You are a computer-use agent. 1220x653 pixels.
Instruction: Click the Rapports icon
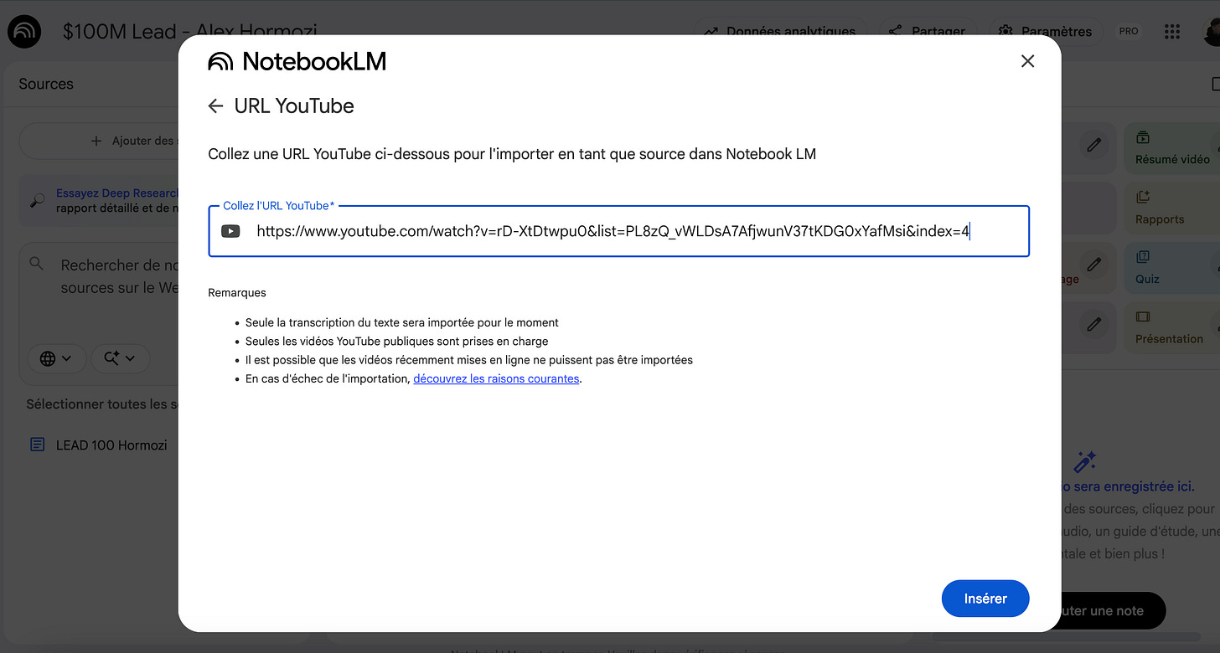[x=1143, y=198]
